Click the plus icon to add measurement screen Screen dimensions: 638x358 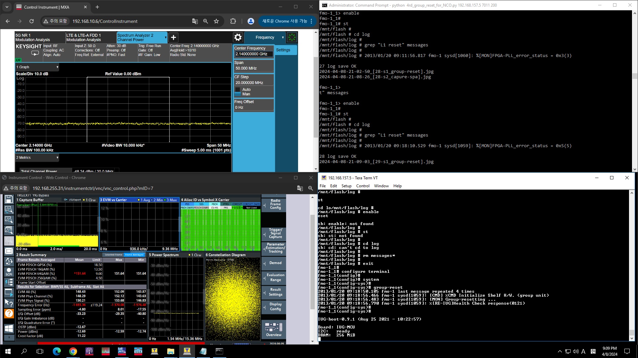pos(173,37)
